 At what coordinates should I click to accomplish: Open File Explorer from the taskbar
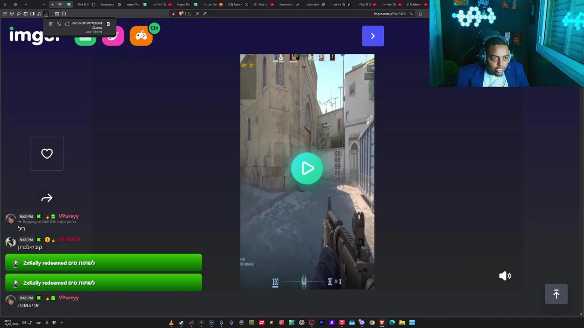[402, 323]
